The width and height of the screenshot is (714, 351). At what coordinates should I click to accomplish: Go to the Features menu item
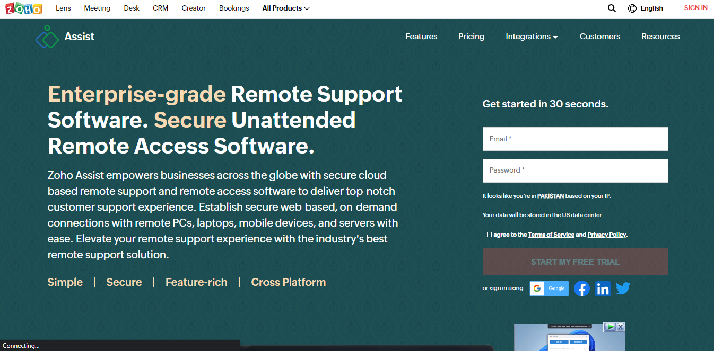(x=421, y=37)
